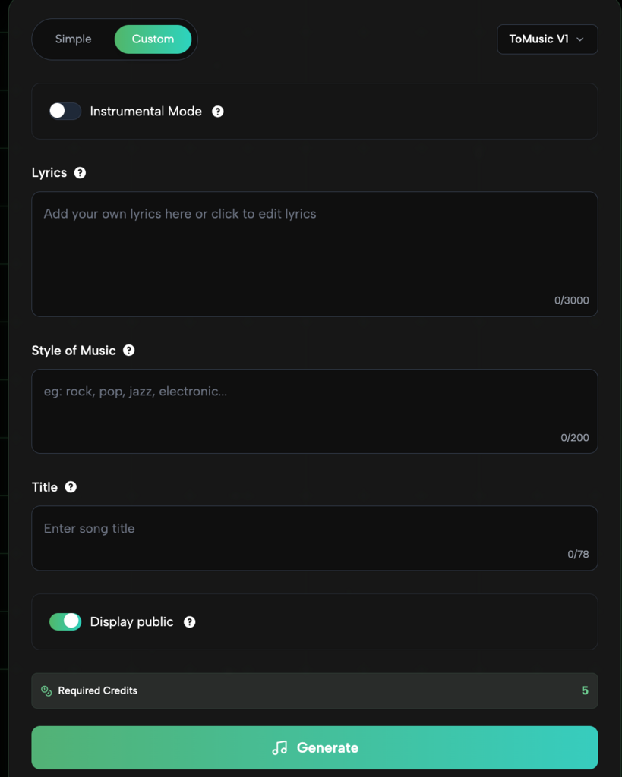Open the ToMusic V1 model dropdown
This screenshot has height=777, width=622.
(x=547, y=39)
